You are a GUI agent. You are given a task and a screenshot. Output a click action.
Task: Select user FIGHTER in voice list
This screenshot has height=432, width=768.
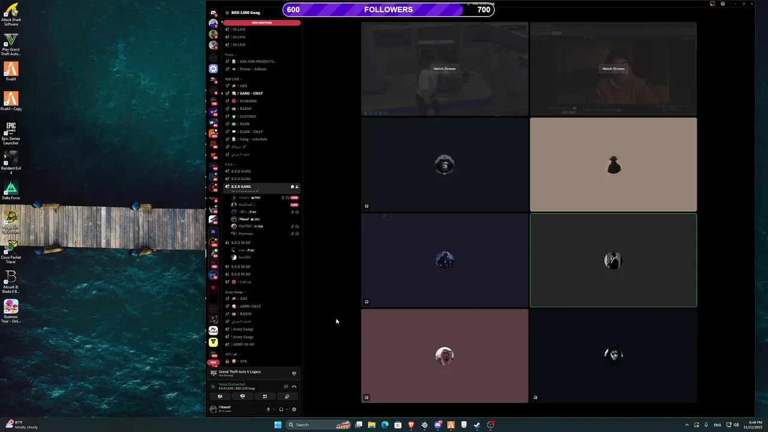[265, 226]
